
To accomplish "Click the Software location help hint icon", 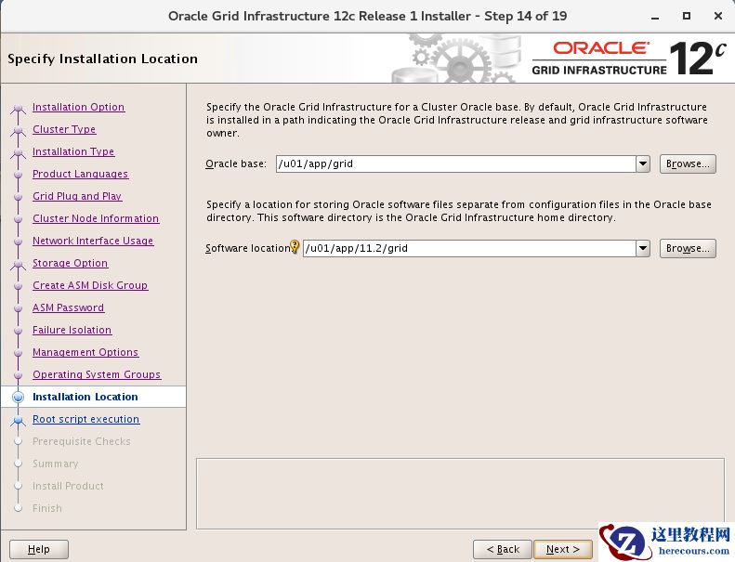I will 295,245.
